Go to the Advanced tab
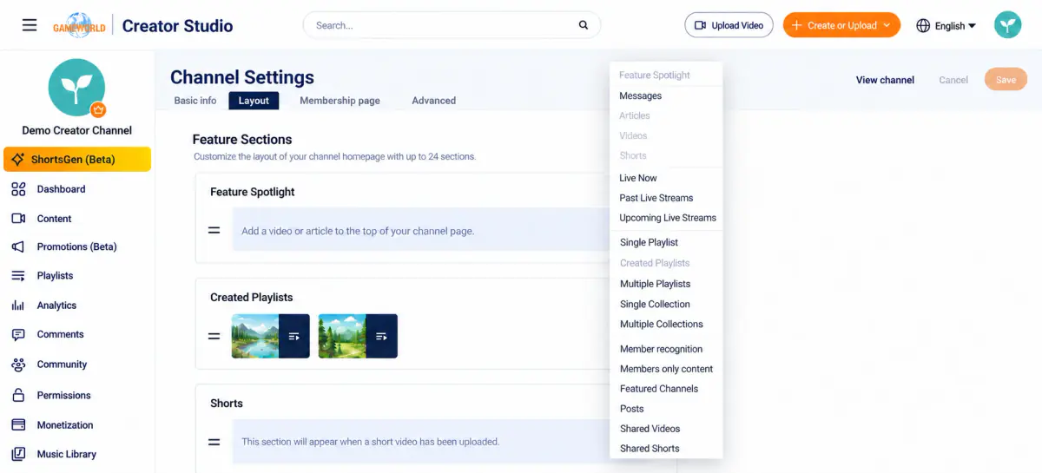The image size is (1042, 473). (434, 101)
